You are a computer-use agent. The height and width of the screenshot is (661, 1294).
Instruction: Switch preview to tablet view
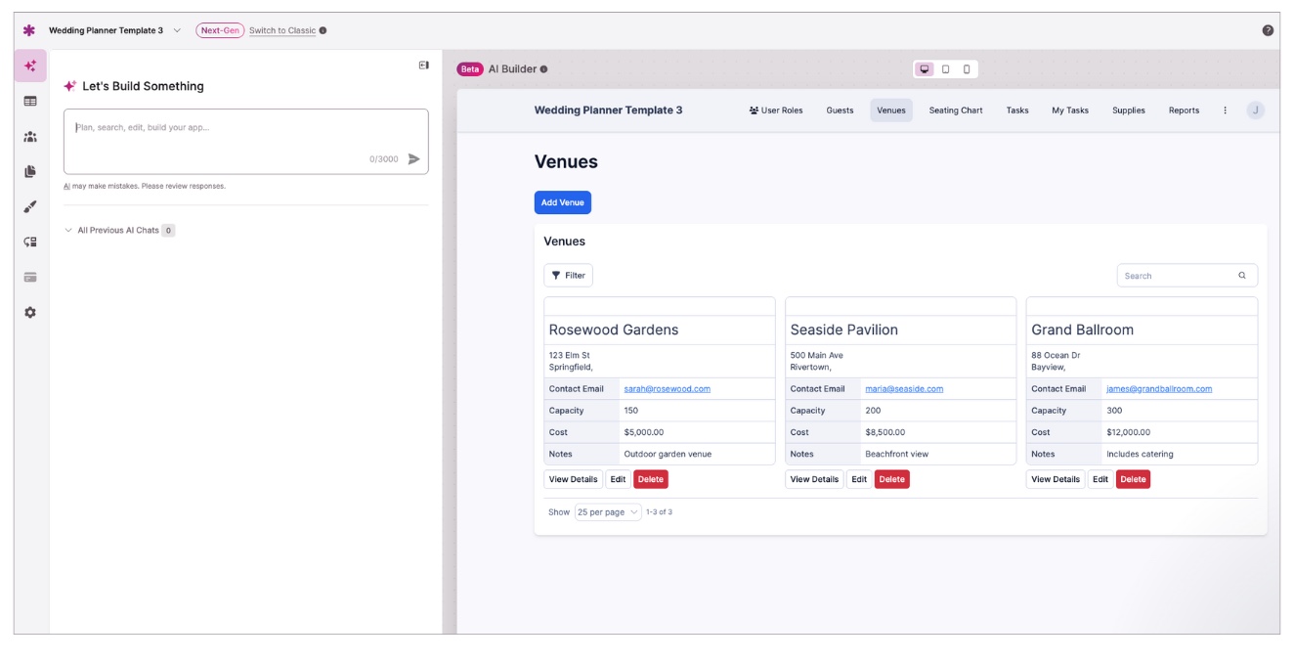pyautogui.click(x=945, y=69)
